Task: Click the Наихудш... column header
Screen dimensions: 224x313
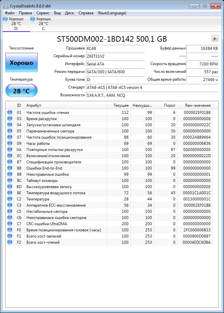Action: (x=142, y=105)
